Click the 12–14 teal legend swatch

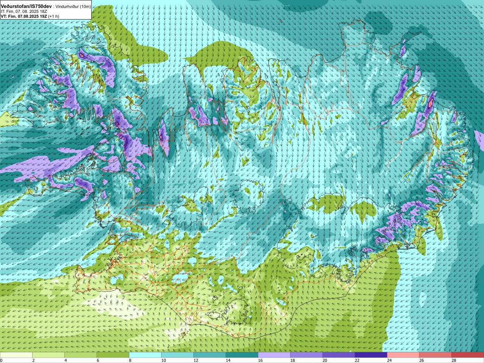point(210,355)
